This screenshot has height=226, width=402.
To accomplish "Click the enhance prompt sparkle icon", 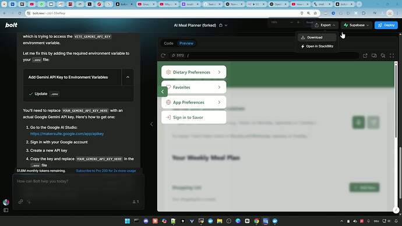I will [29, 202].
